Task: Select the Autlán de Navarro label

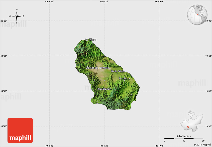Action: tap(98, 68)
